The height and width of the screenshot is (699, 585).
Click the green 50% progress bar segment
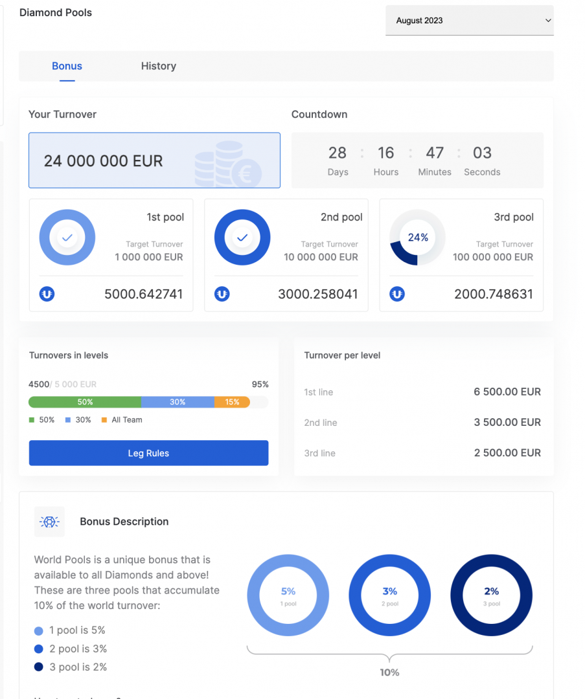pyautogui.click(x=85, y=402)
